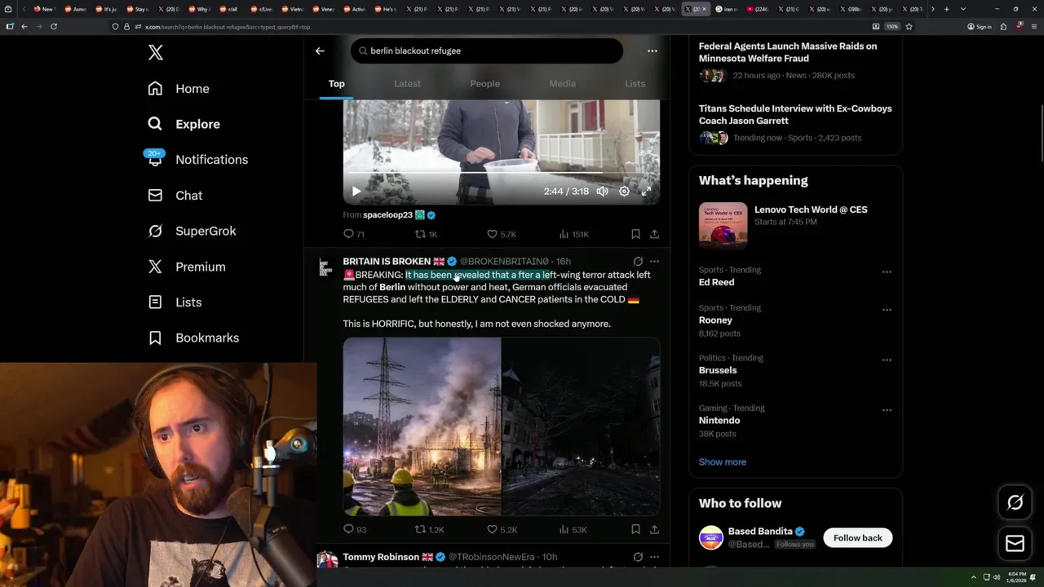Click the back arrow beside search box
Image resolution: width=1044 pixels, height=587 pixels.
click(320, 51)
